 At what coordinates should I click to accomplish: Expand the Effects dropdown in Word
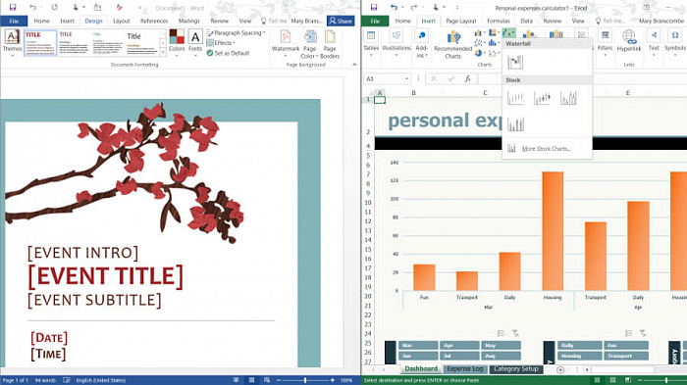pos(221,43)
